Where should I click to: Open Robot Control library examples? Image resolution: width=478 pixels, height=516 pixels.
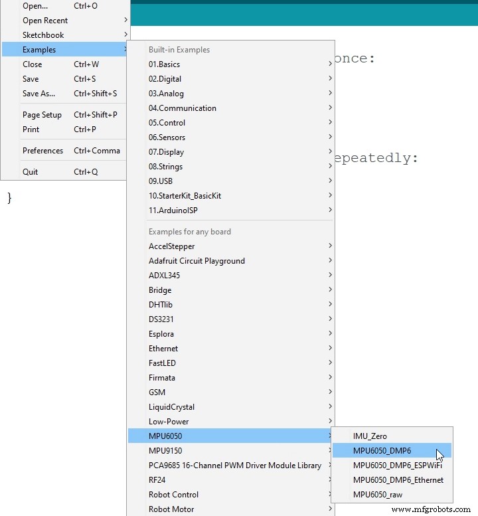[x=230, y=494]
